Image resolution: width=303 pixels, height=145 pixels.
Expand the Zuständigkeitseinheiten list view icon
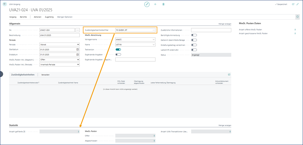229,75
